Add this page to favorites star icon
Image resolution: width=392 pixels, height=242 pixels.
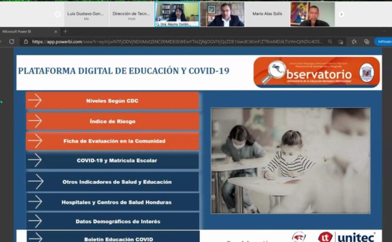(x=340, y=42)
